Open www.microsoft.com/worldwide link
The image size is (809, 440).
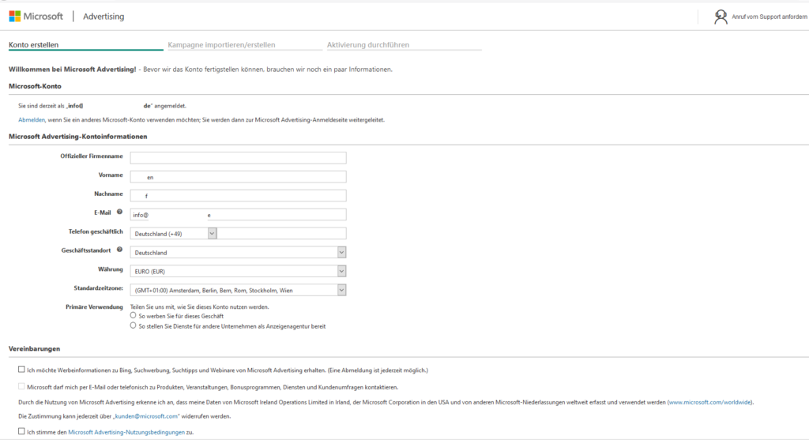(710, 402)
